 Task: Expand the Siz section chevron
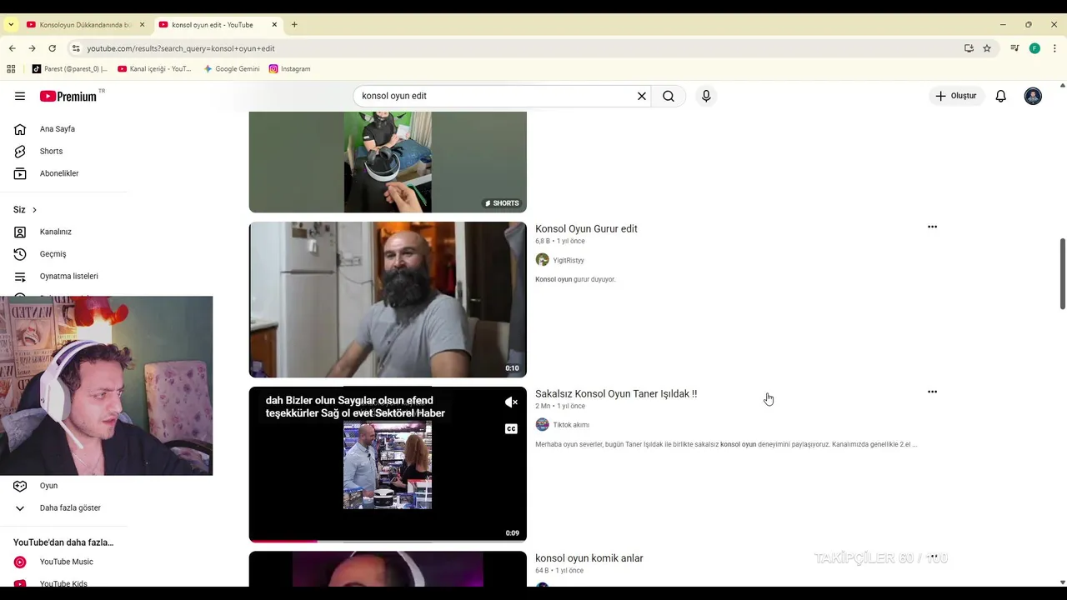pyautogui.click(x=34, y=210)
